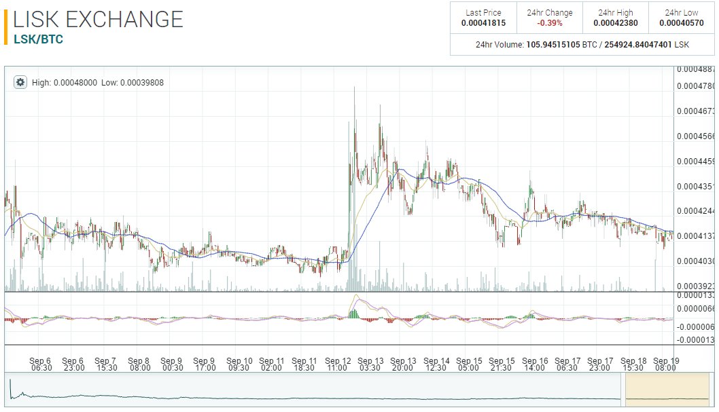Click the 0.0004137 price axis label
Screen dimensions: 719x412
(x=695, y=236)
